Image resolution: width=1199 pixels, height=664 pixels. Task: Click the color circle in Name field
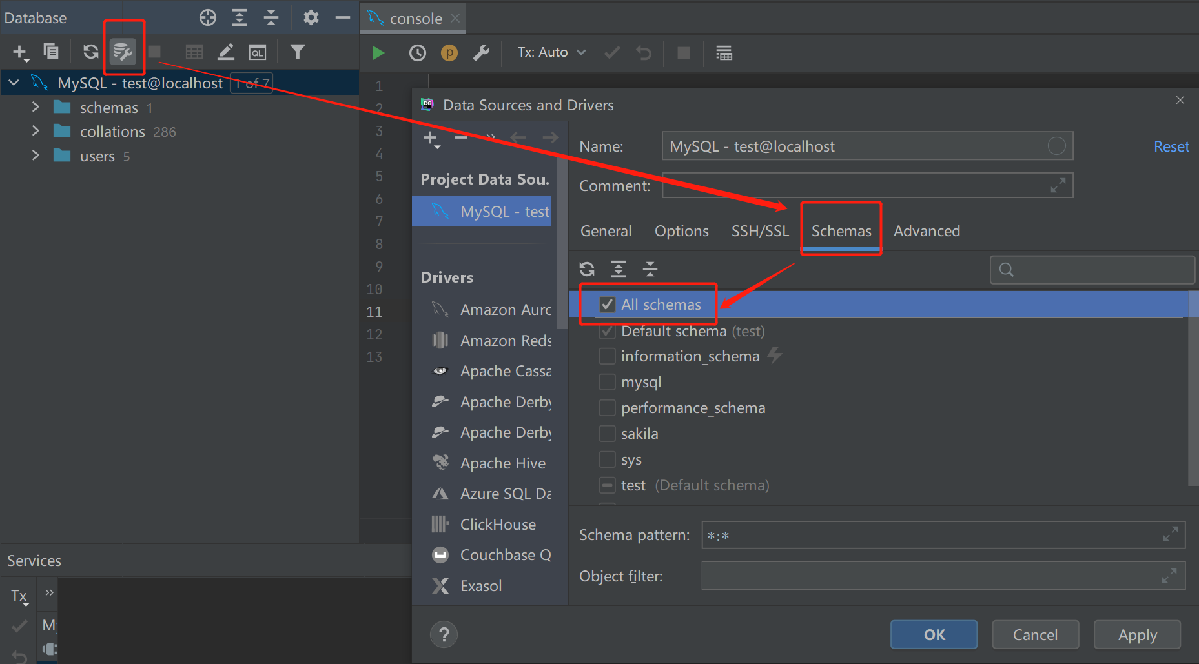pyautogui.click(x=1056, y=146)
